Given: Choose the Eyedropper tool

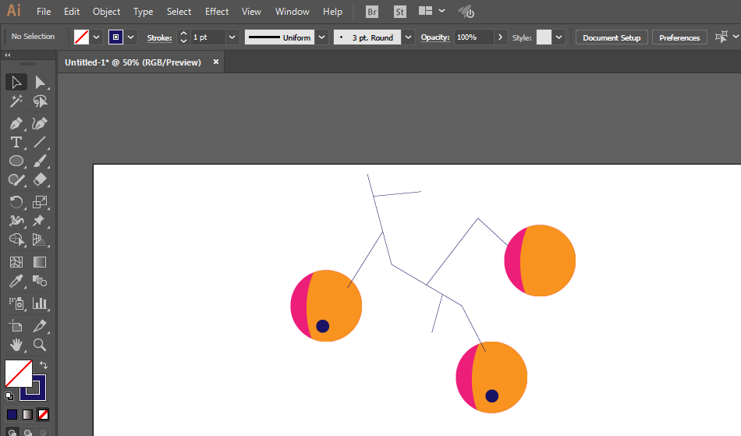Looking at the screenshot, I should click(x=16, y=281).
